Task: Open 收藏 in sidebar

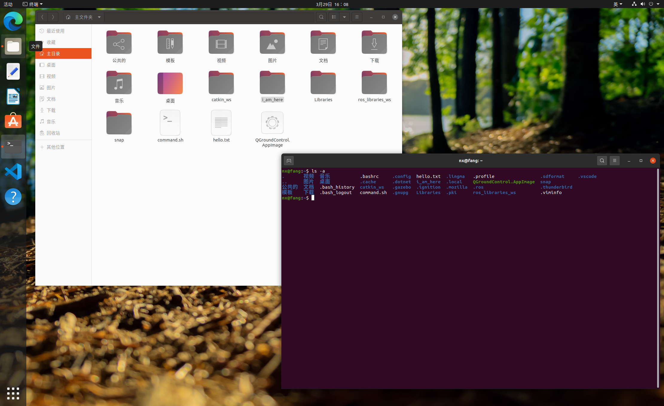Action: pos(63,42)
